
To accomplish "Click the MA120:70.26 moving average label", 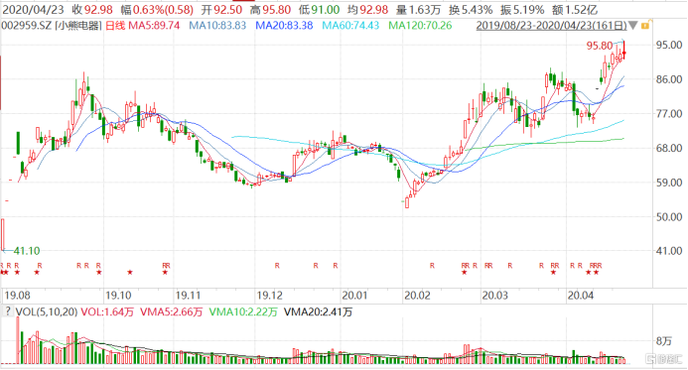I will (x=420, y=26).
